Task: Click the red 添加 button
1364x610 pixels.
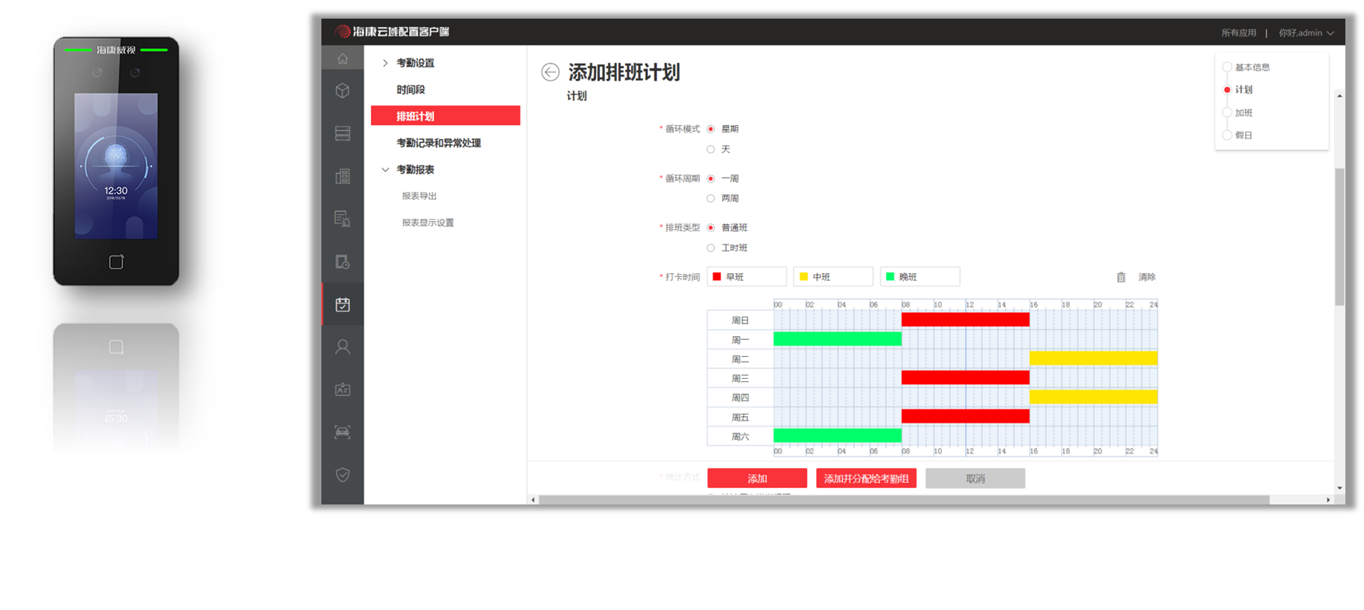Action: [757, 479]
